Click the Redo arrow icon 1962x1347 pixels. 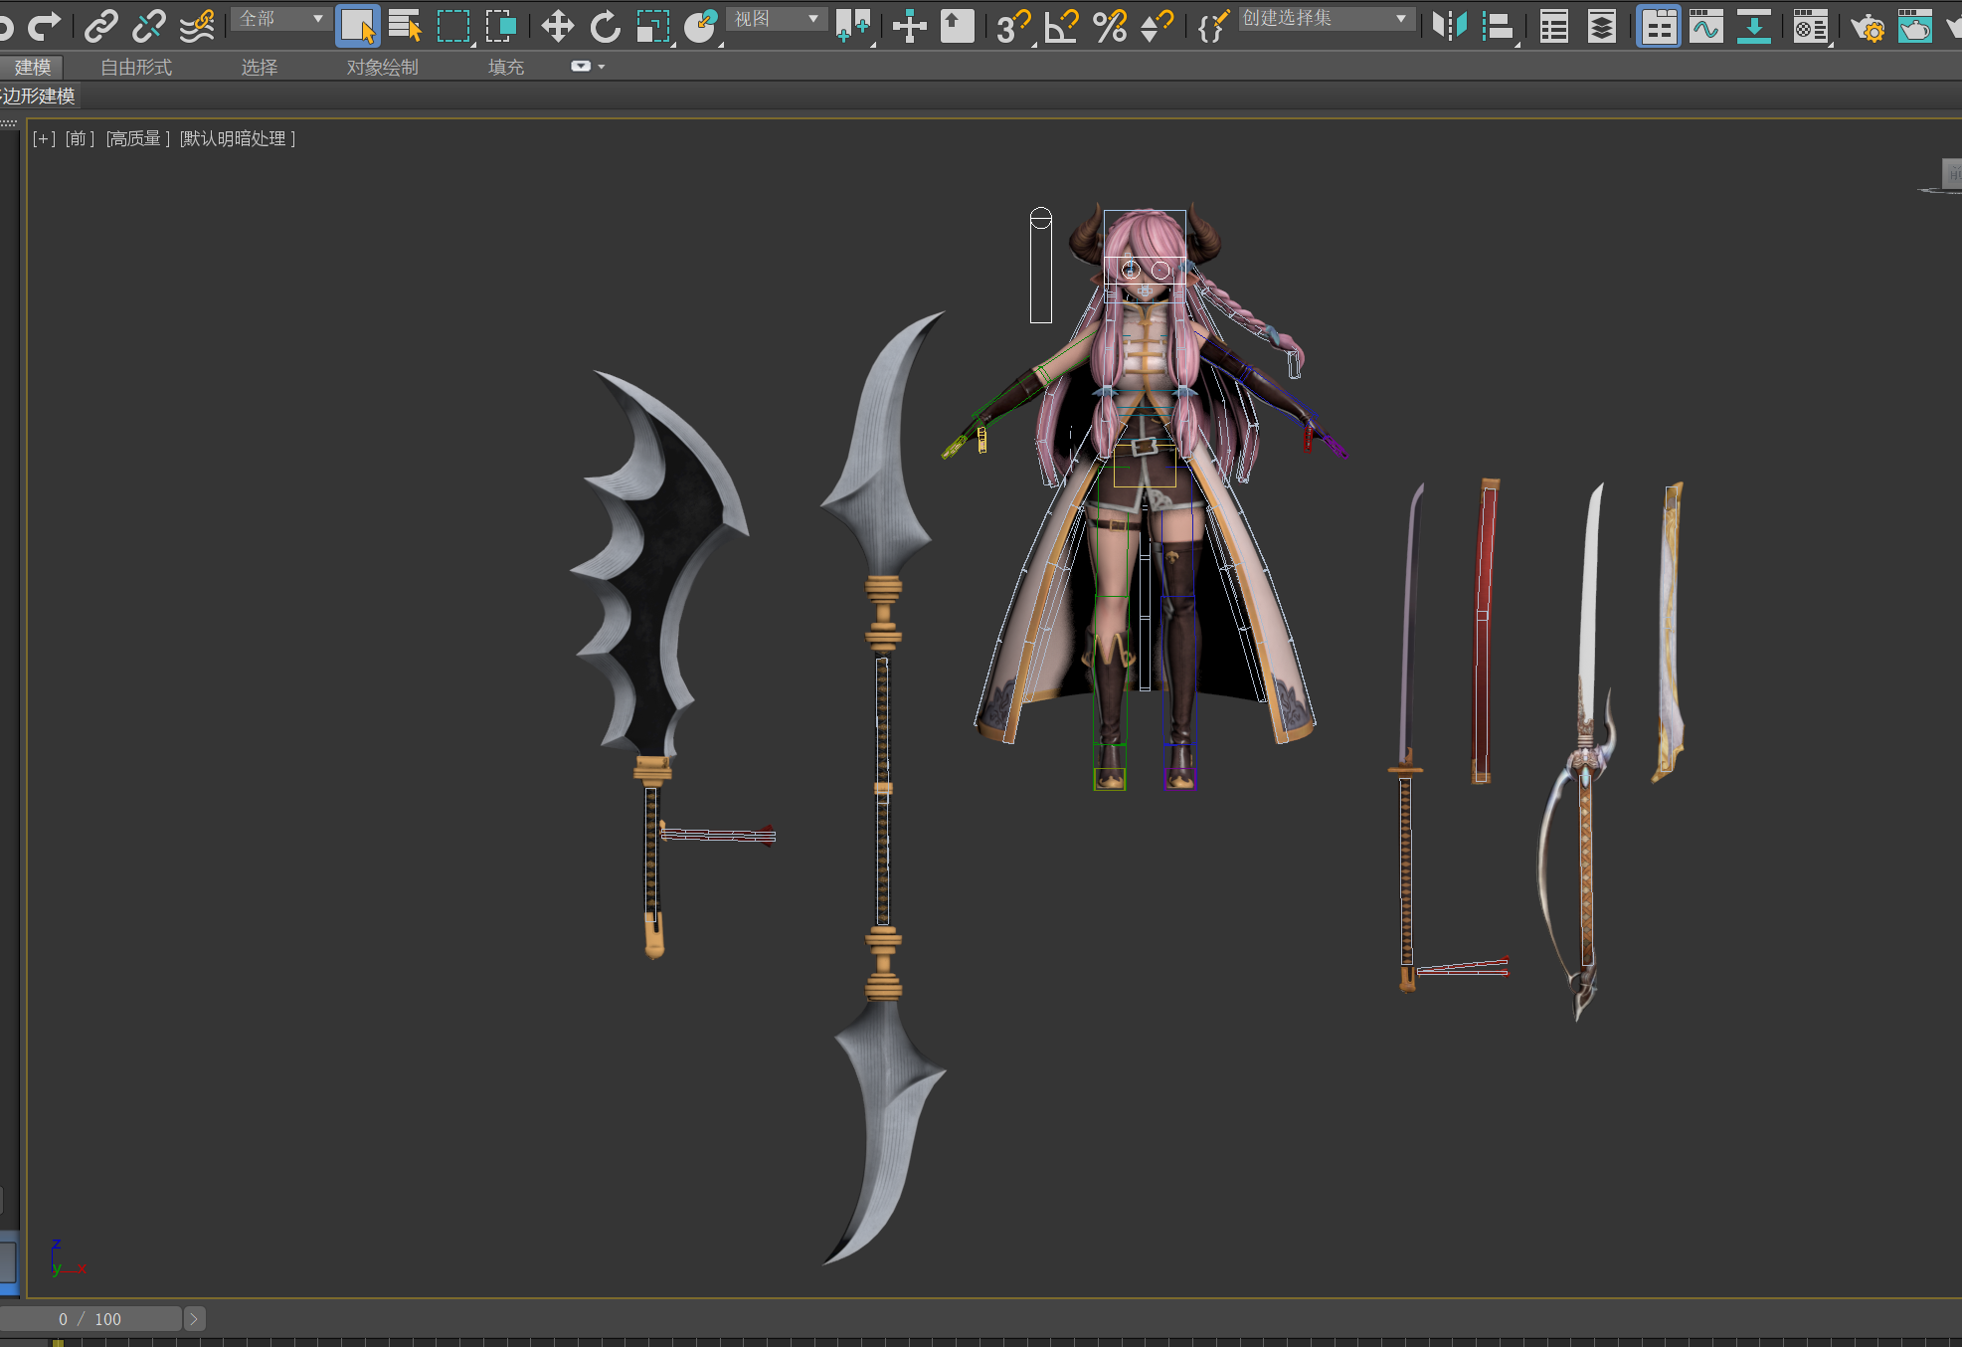[44, 25]
